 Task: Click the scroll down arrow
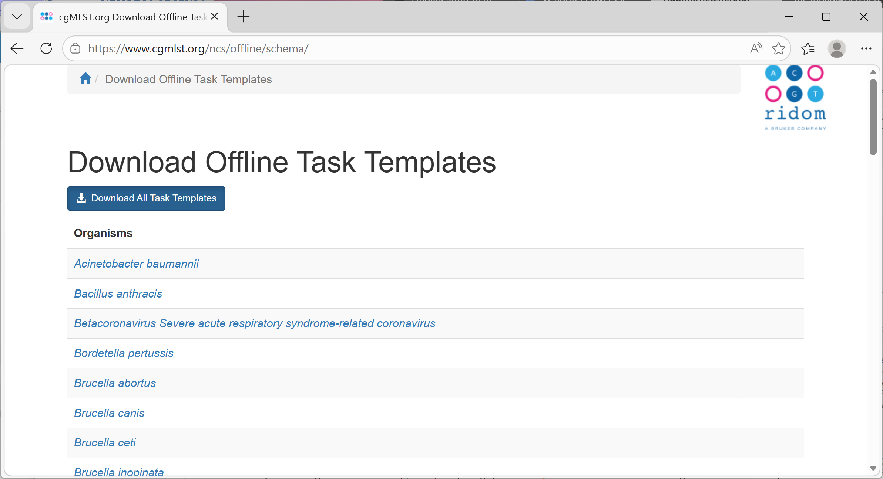(873, 469)
